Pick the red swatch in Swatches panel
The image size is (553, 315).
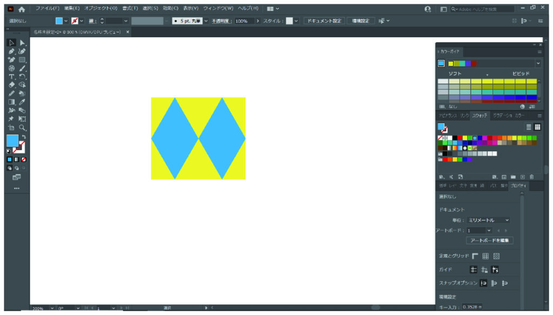pos(460,138)
